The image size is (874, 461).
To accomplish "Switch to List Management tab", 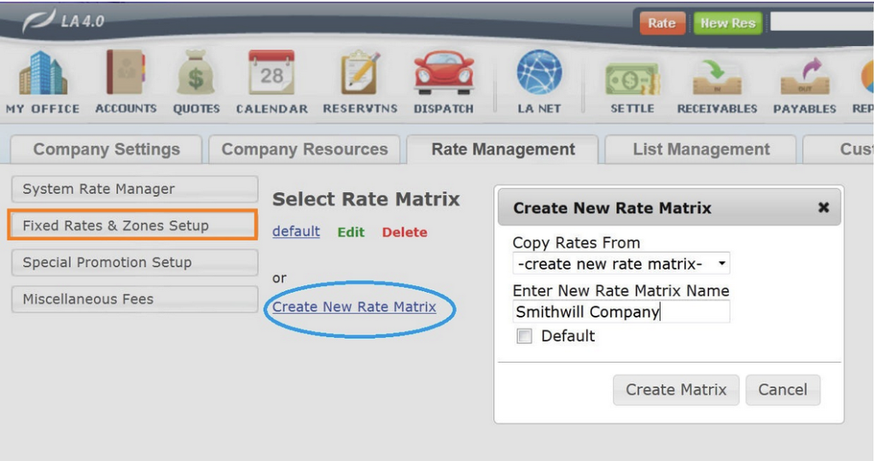I will click(x=701, y=149).
